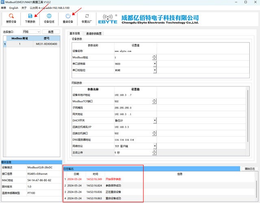Switch to the 通道参数配置 tab
This screenshot has width=260, height=203.
(x=94, y=33)
